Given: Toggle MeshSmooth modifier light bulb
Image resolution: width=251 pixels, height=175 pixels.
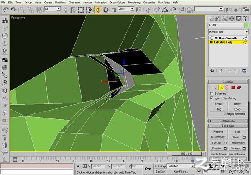Looking at the screenshot, I should tap(212, 38).
